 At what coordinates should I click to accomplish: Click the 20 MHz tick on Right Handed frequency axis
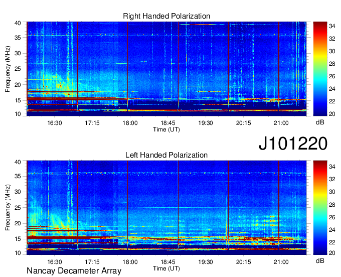(18, 85)
